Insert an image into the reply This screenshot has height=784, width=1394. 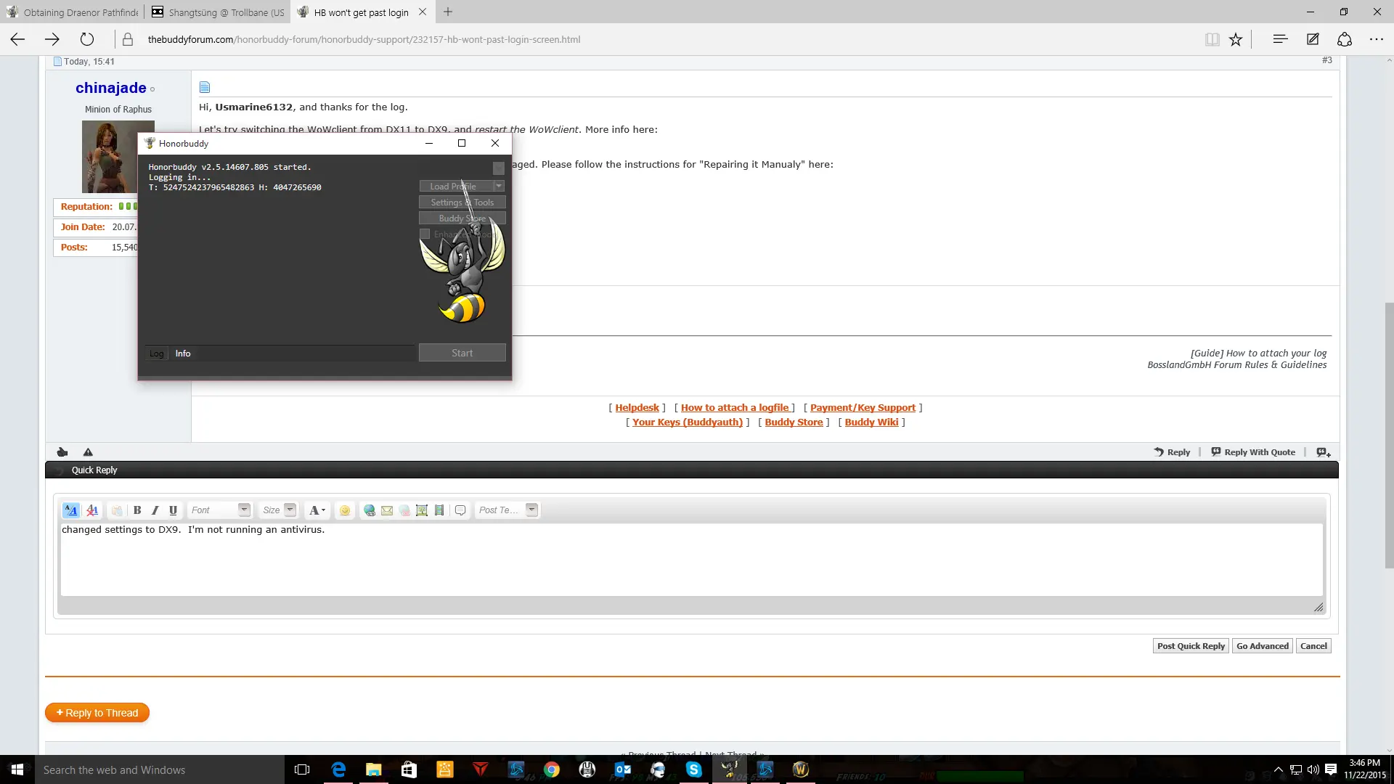(x=422, y=510)
